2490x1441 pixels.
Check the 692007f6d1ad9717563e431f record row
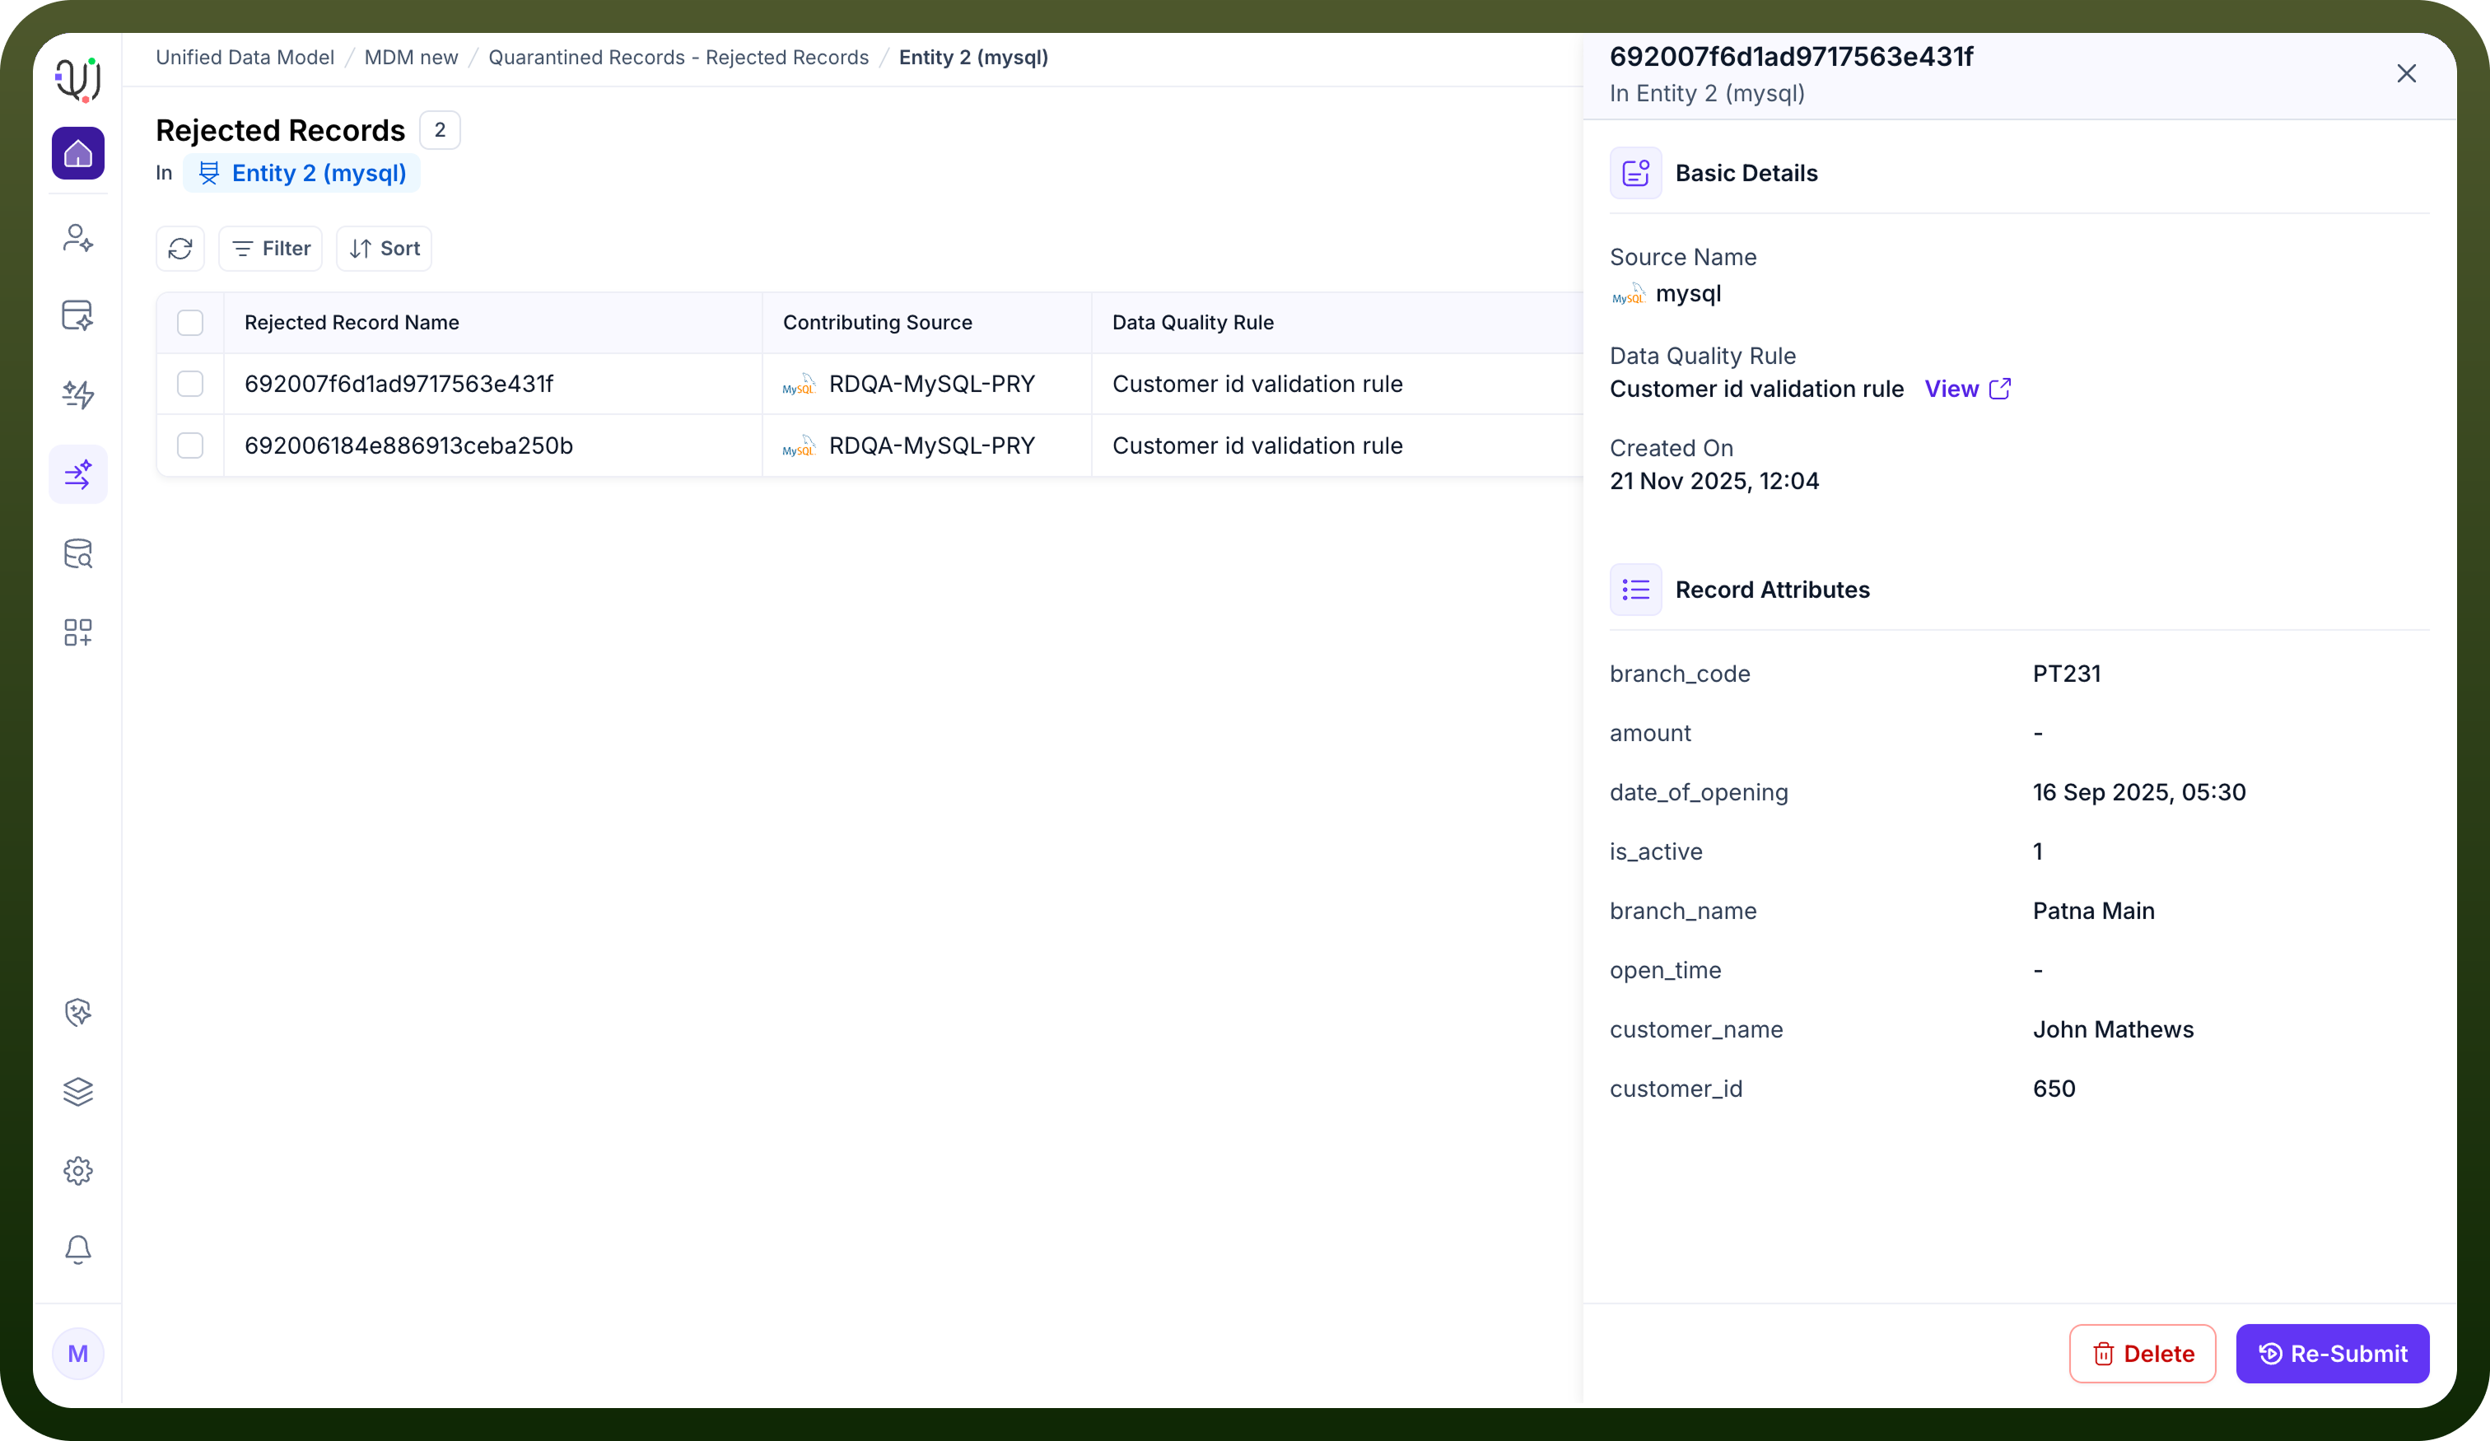coord(189,384)
